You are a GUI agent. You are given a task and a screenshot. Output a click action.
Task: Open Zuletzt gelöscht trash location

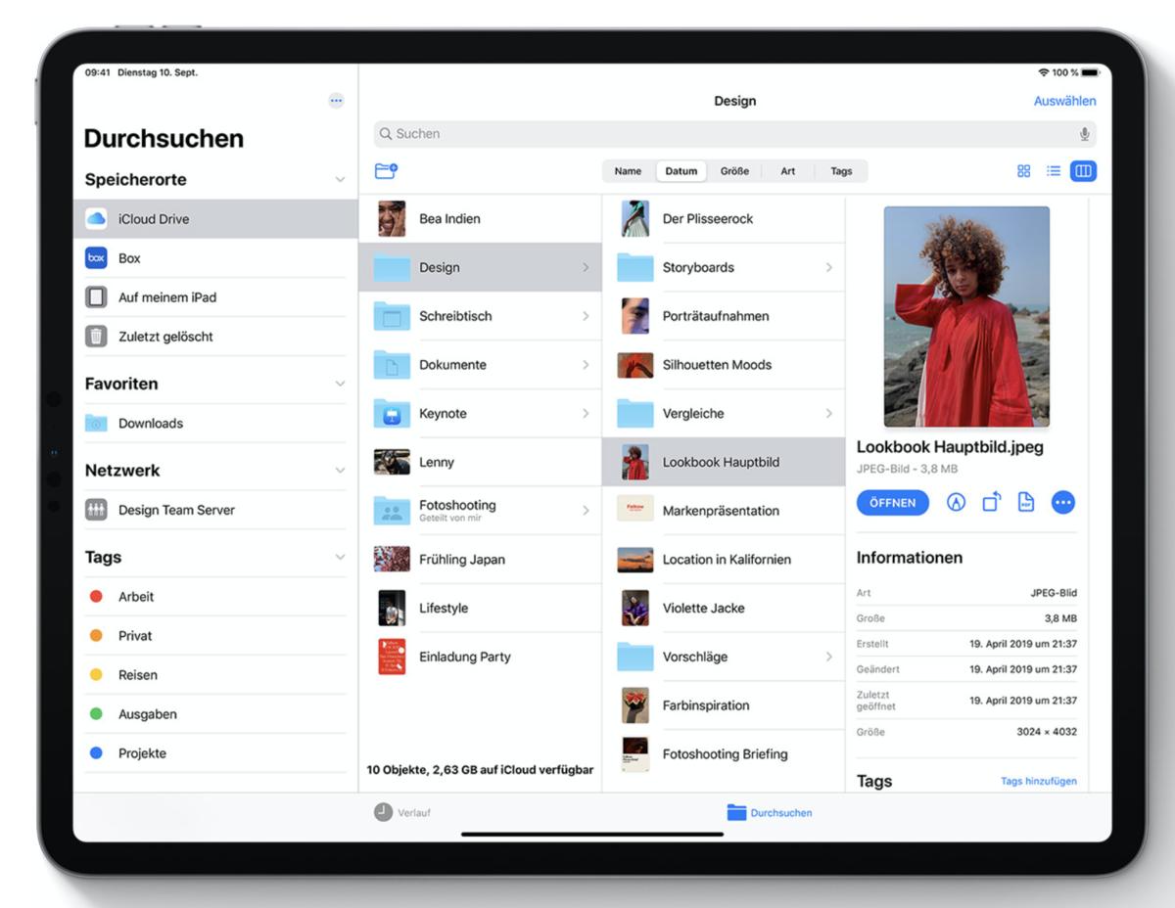point(215,337)
